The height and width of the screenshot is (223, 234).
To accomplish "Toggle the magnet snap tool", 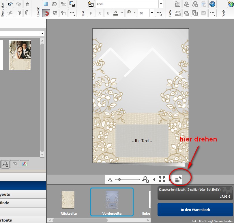I will coord(46,13).
